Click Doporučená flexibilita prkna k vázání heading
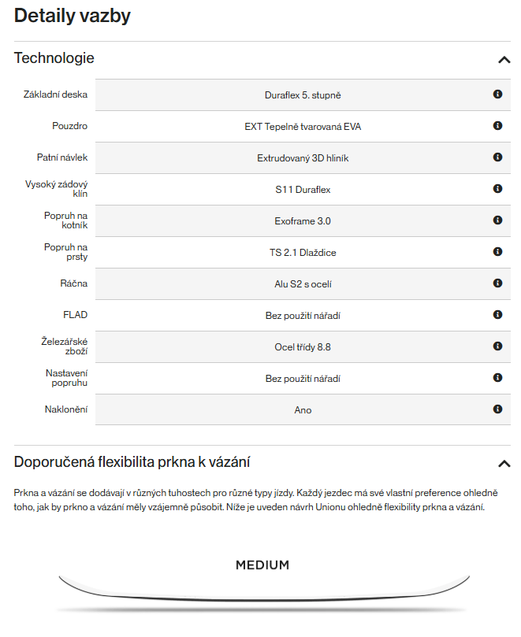Screen dimensions: 521x637 coord(132,462)
